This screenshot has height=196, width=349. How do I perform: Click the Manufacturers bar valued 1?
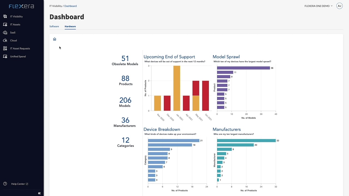coord(218,180)
